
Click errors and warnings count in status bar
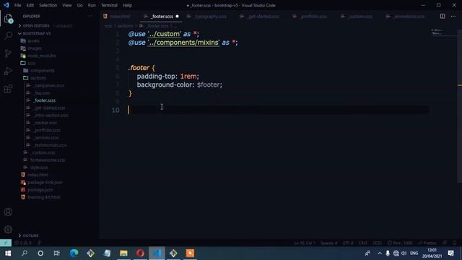click(x=23, y=243)
